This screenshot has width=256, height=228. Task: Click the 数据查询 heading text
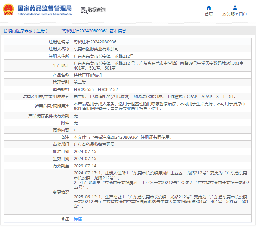(96, 10)
